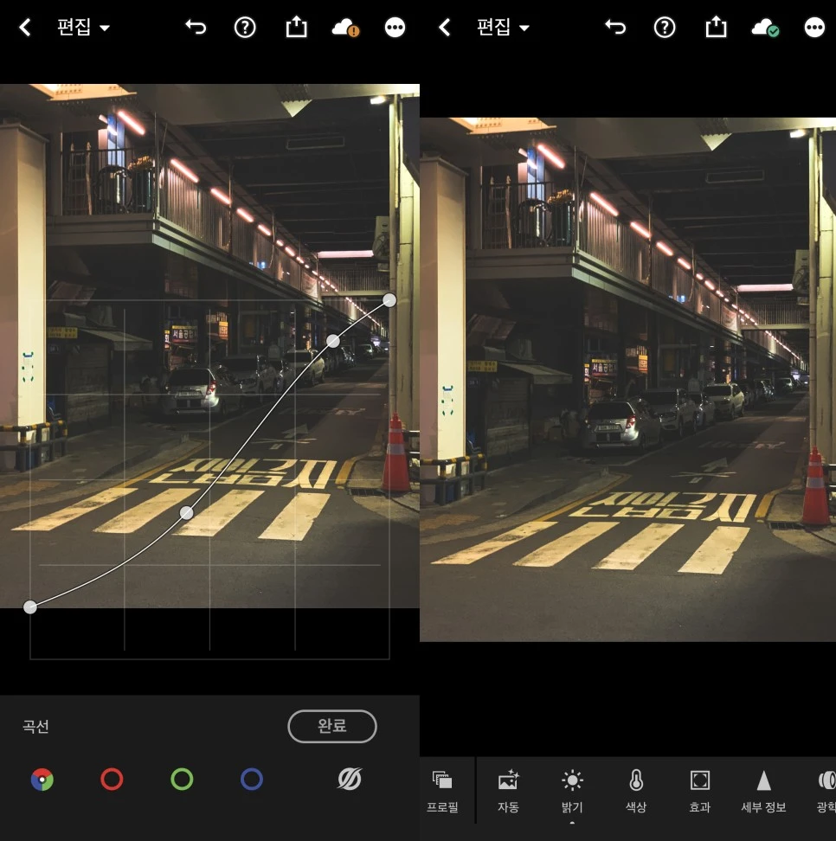Select the lower-middle curve control point
836x841 pixels.
[x=186, y=513]
